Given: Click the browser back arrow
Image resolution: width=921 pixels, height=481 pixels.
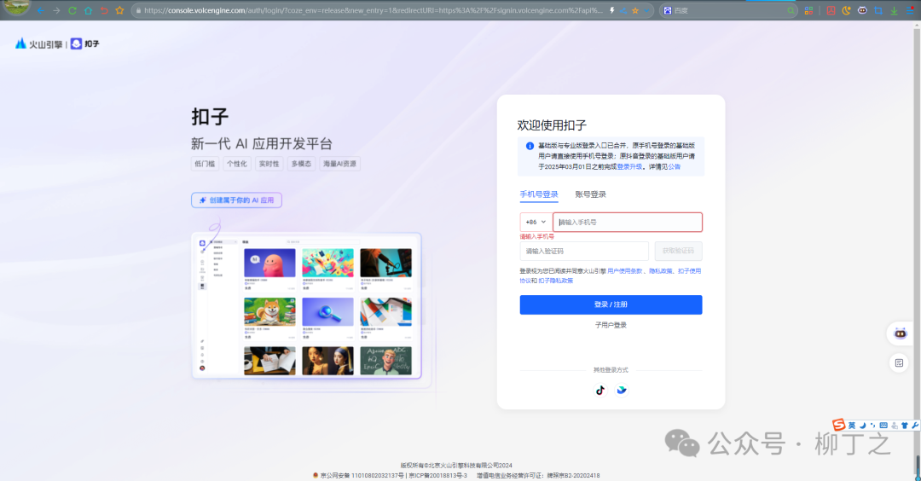Looking at the screenshot, I should [x=41, y=10].
